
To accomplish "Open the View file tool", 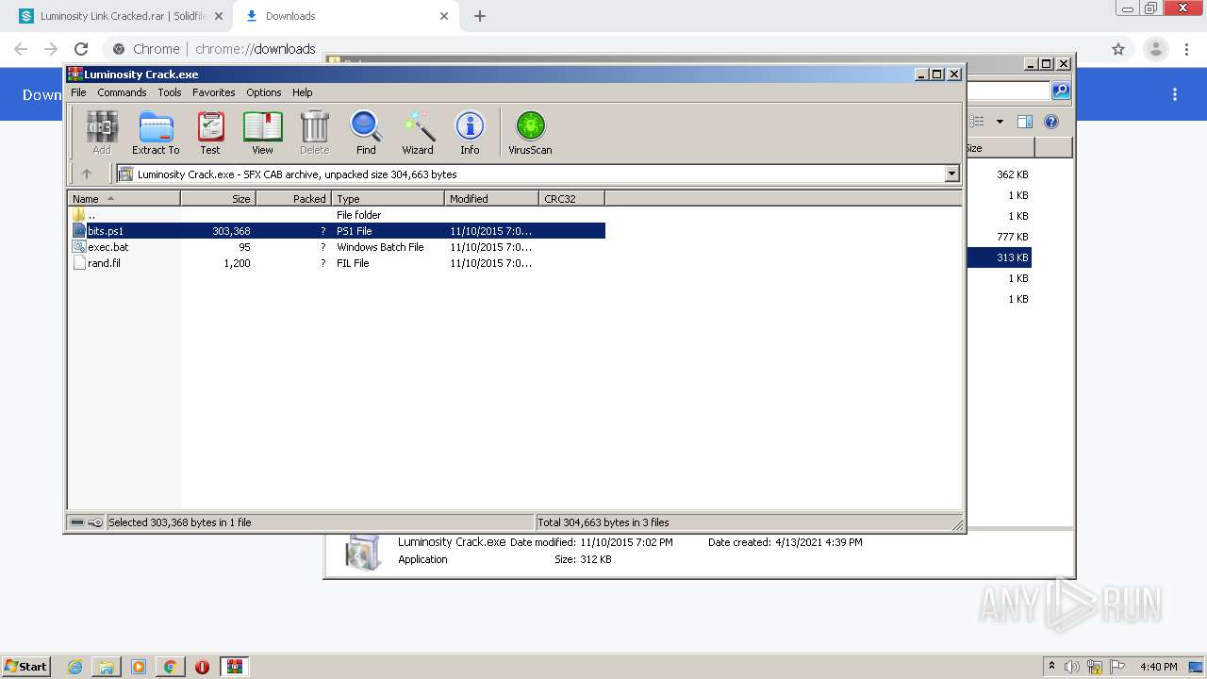I will point(262,132).
